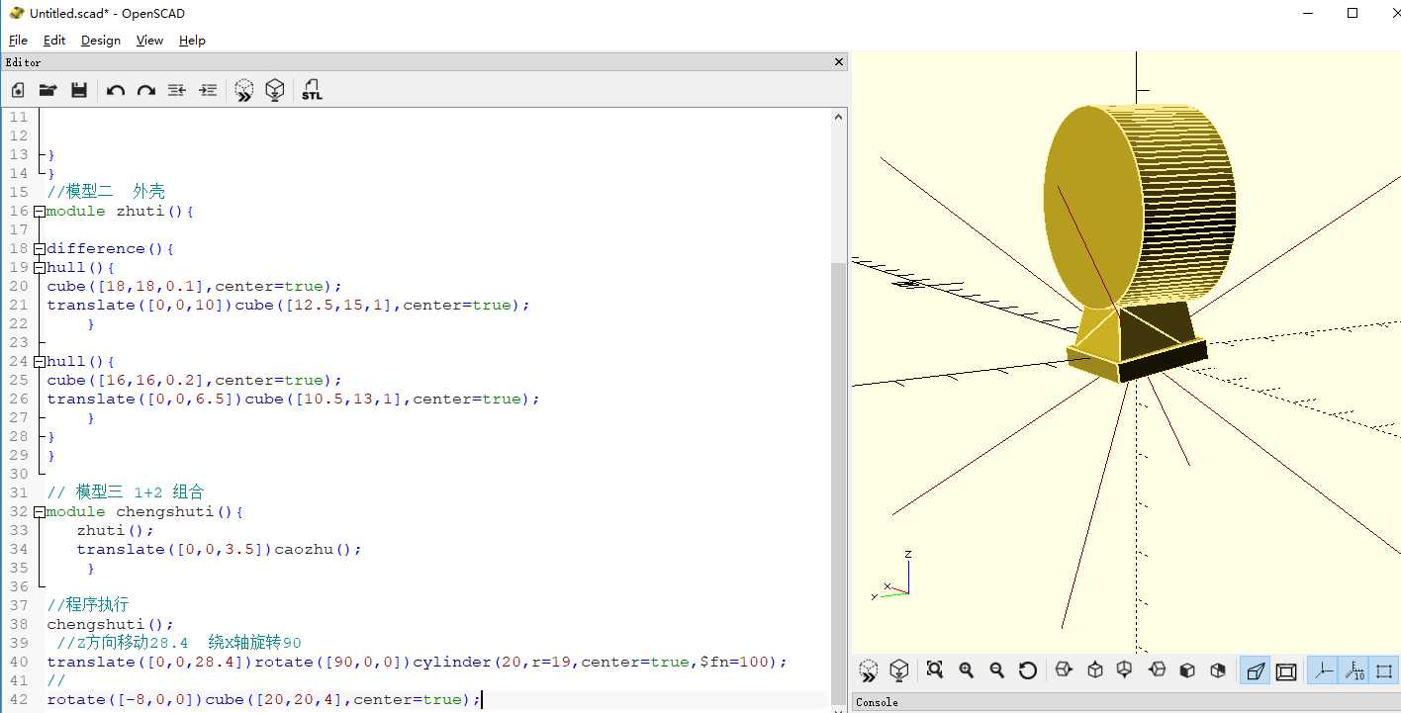1401x713 pixels.
Task: Preview the model from editor toolbar
Action: pyautogui.click(x=244, y=90)
